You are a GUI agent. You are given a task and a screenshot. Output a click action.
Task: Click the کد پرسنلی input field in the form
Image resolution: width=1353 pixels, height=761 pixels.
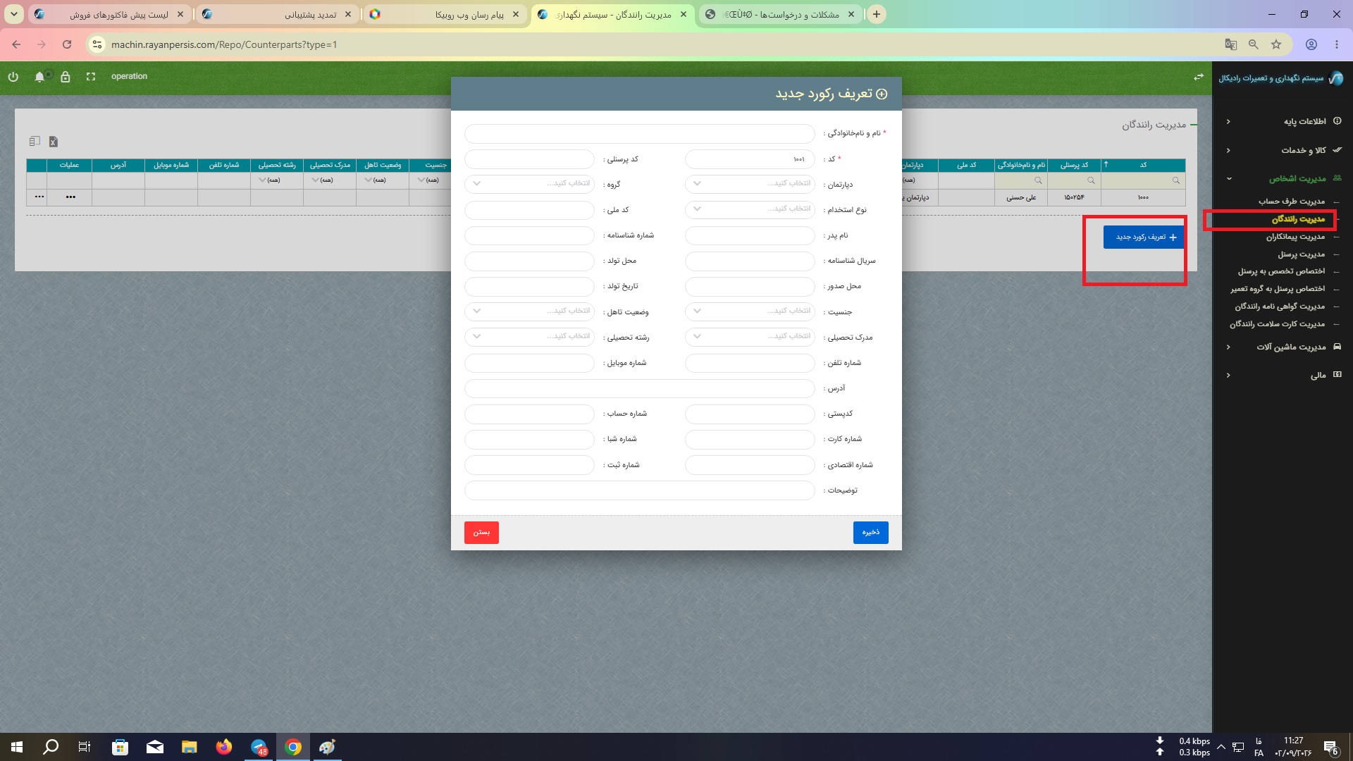(x=529, y=159)
